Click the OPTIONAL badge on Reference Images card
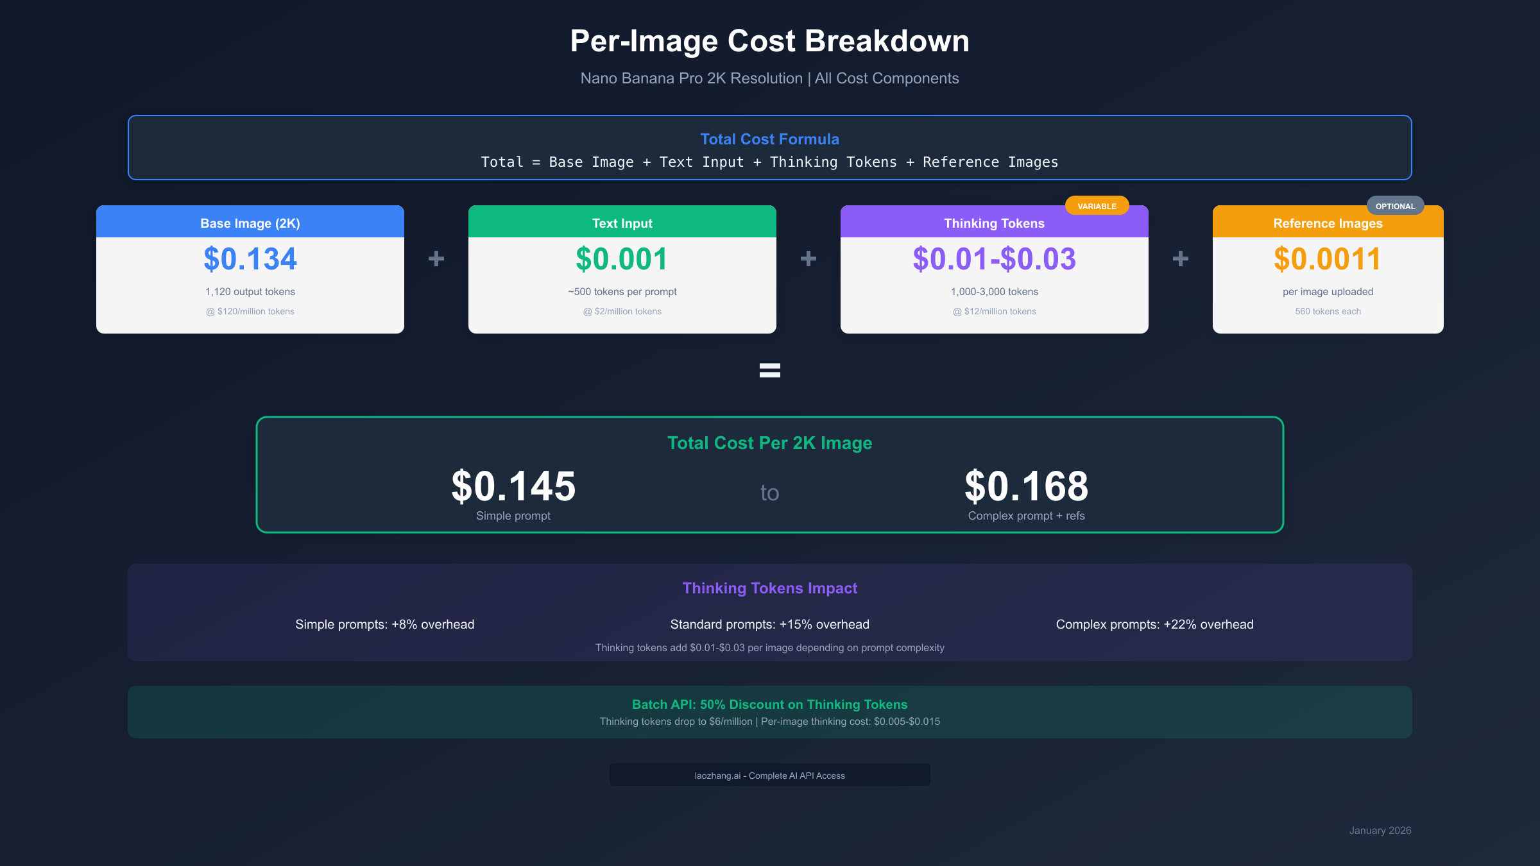The width and height of the screenshot is (1540, 866). [x=1395, y=205]
